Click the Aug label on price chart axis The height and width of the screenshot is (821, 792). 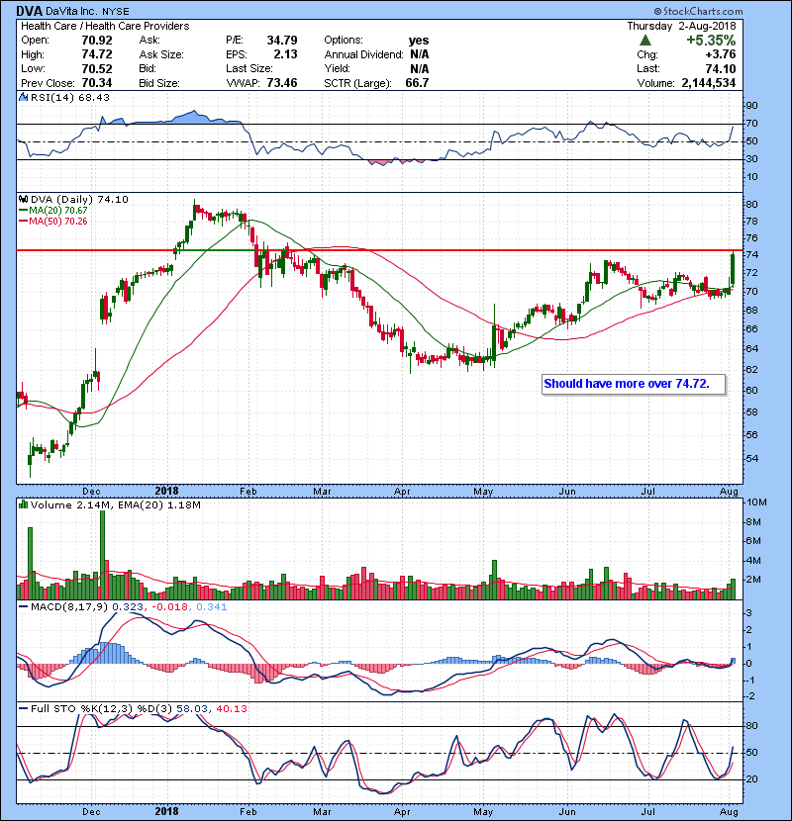[x=729, y=492]
